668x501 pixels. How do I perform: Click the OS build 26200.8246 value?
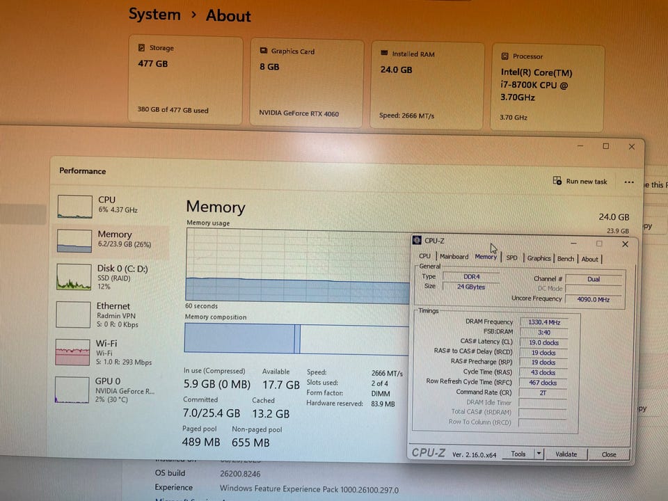(240, 473)
